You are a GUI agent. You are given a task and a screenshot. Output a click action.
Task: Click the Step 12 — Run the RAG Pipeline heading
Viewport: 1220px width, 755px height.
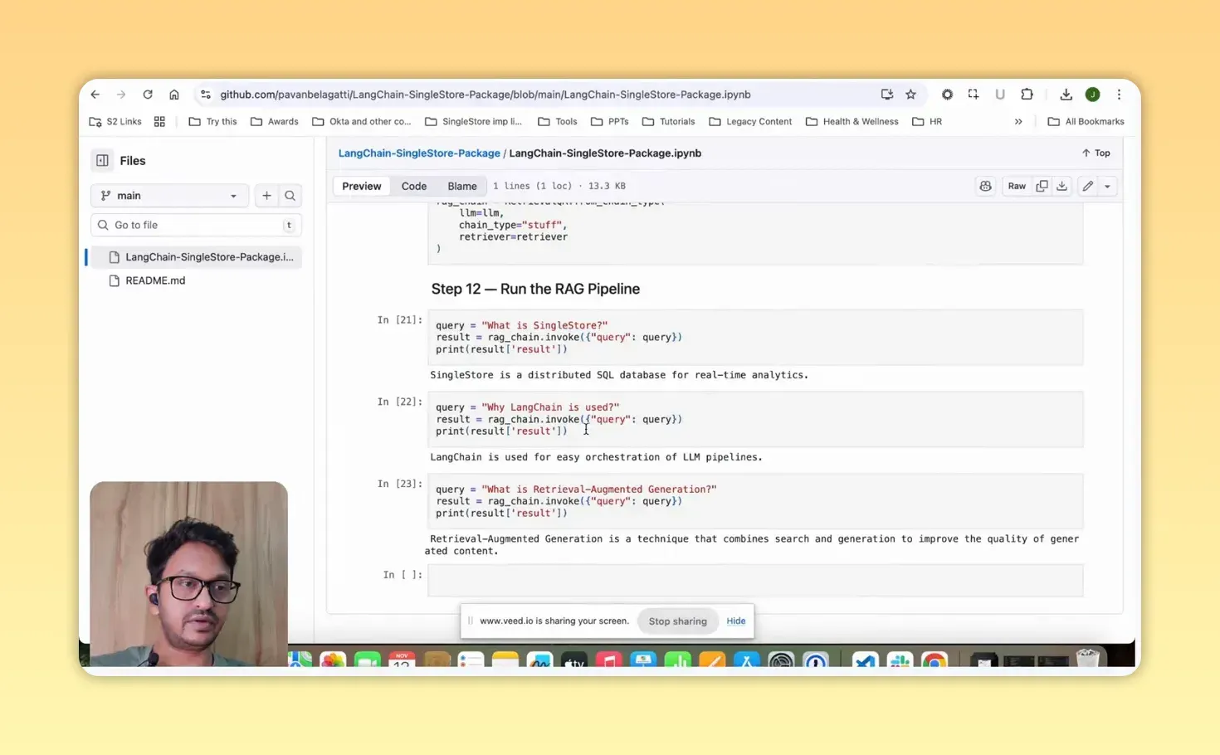point(535,290)
